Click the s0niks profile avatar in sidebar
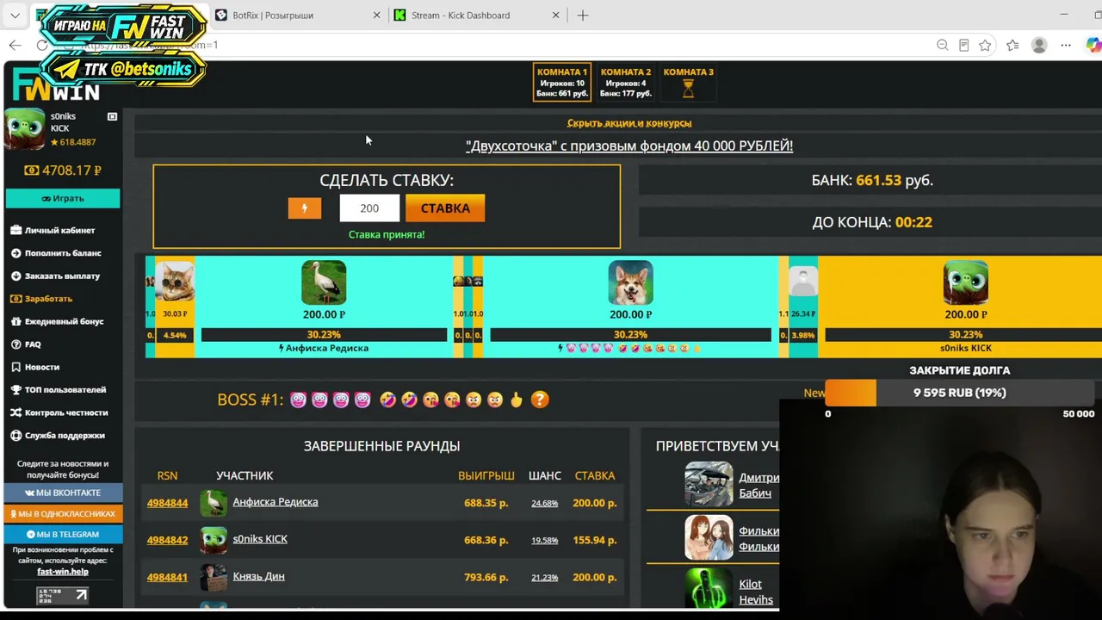1102x620 pixels. click(24, 129)
